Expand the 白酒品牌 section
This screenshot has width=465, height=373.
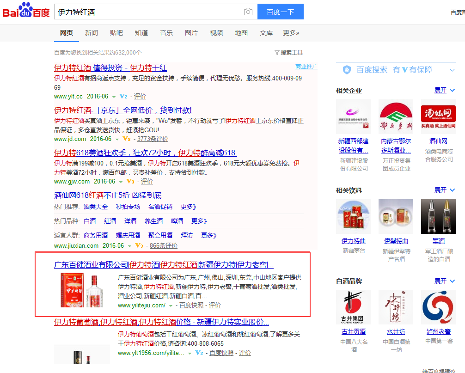444,281
